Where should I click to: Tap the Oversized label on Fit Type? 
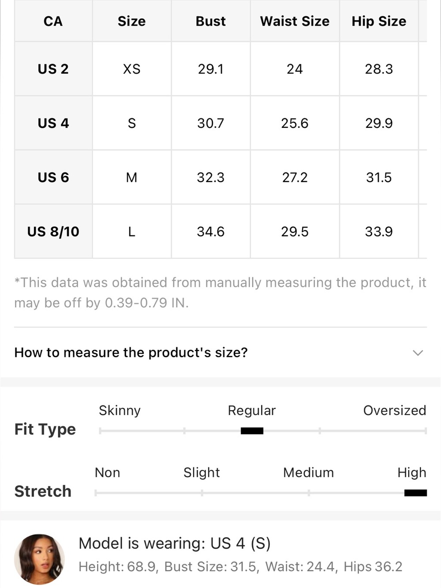(x=395, y=410)
